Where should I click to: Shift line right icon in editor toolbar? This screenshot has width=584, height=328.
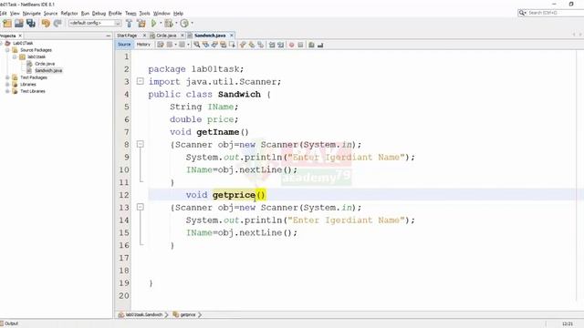point(281,45)
